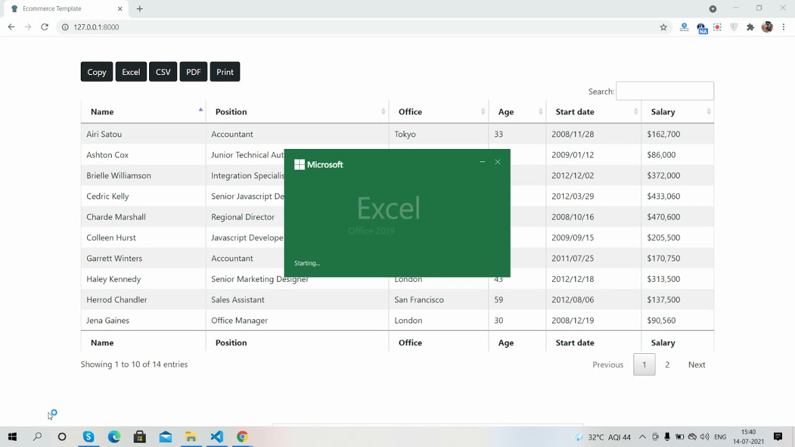The width and height of the screenshot is (795, 447).
Task: Click the Previous pagination link
Action: (x=608, y=364)
